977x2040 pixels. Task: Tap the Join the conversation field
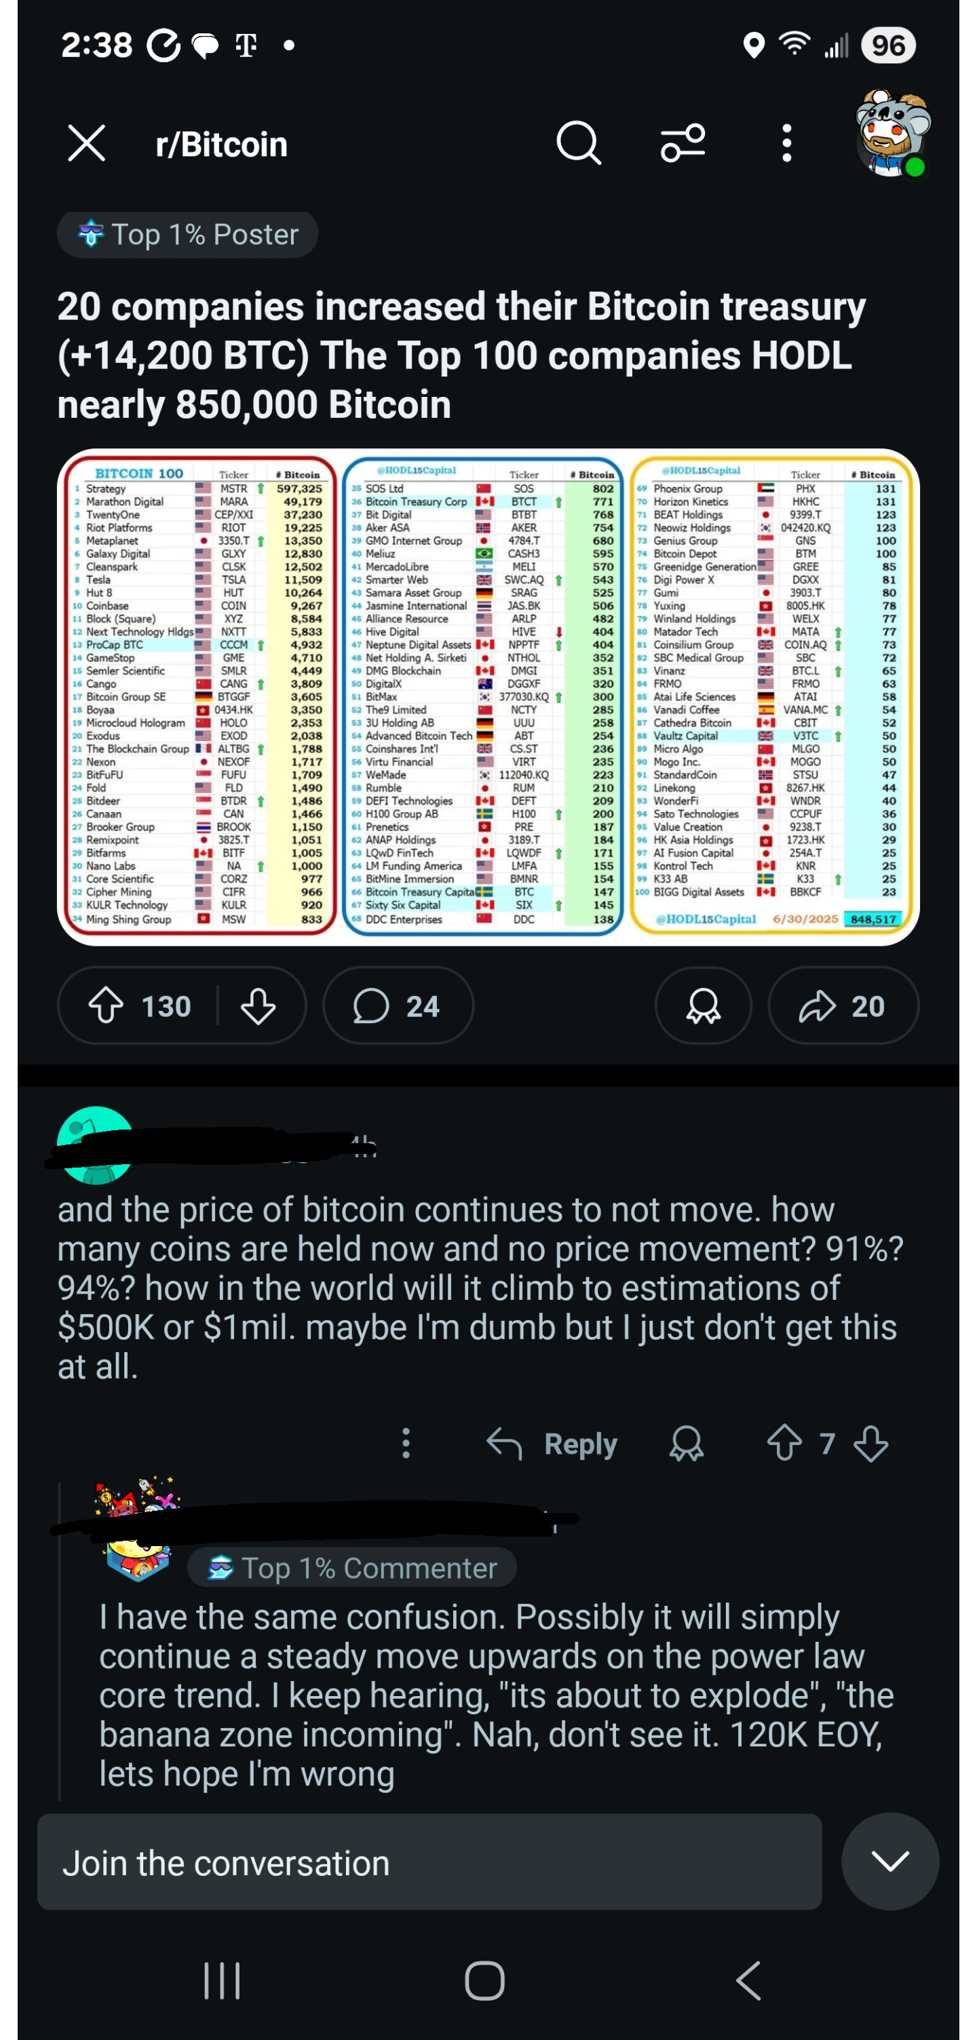pos(429,1863)
